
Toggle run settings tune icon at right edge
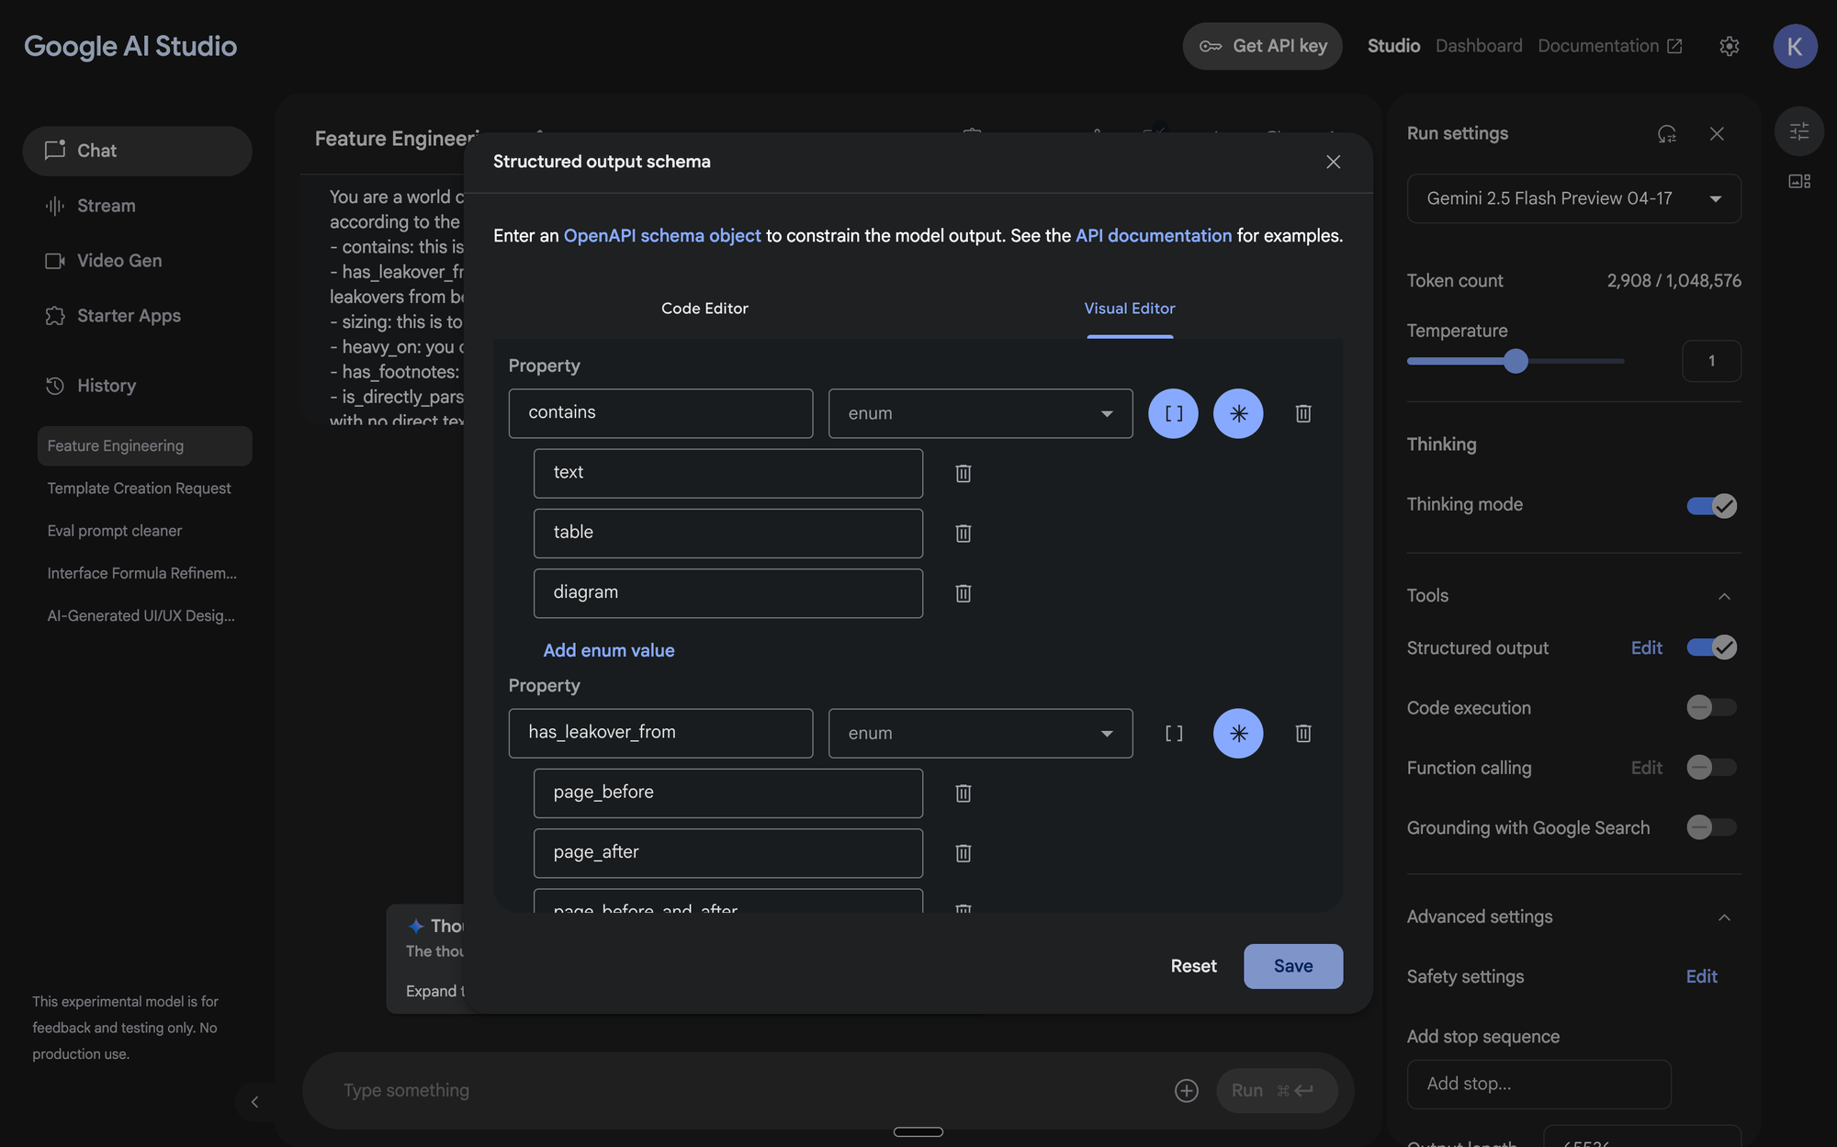(x=1799, y=131)
